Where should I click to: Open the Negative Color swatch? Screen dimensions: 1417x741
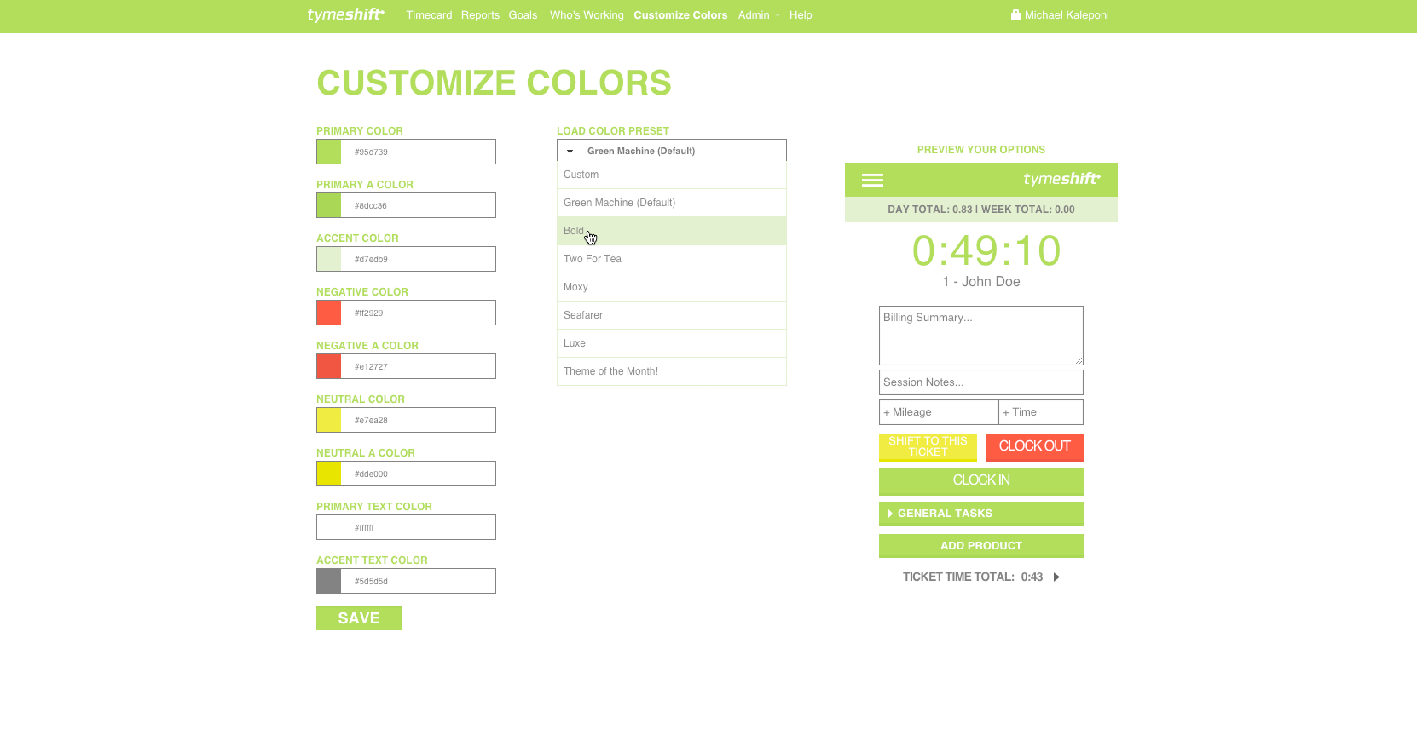329,313
